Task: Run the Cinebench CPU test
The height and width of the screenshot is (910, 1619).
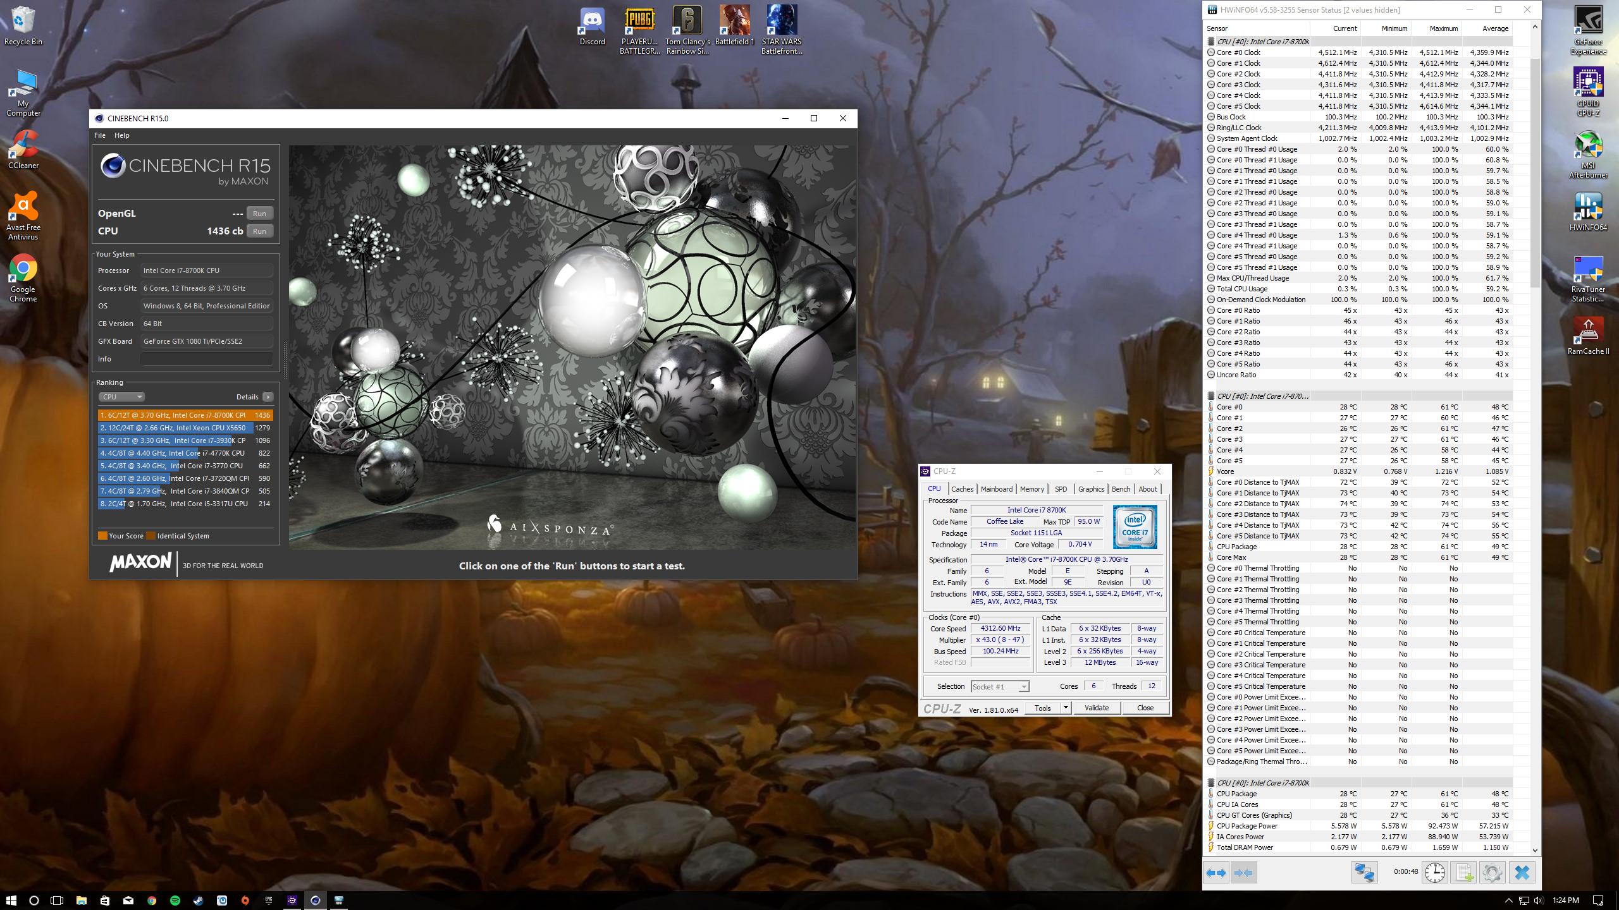Action: pyautogui.click(x=259, y=231)
